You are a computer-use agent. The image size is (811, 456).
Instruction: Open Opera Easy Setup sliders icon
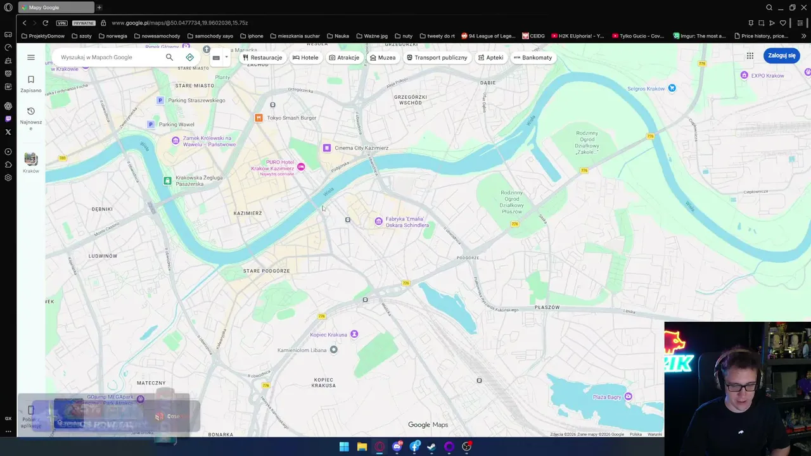tap(800, 23)
